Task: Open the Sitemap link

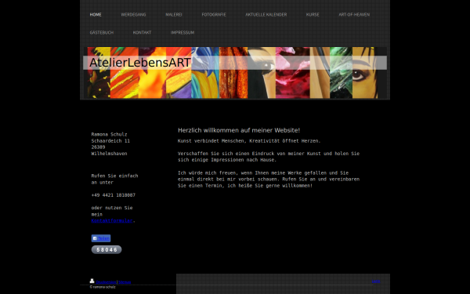Action: (125, 282)
